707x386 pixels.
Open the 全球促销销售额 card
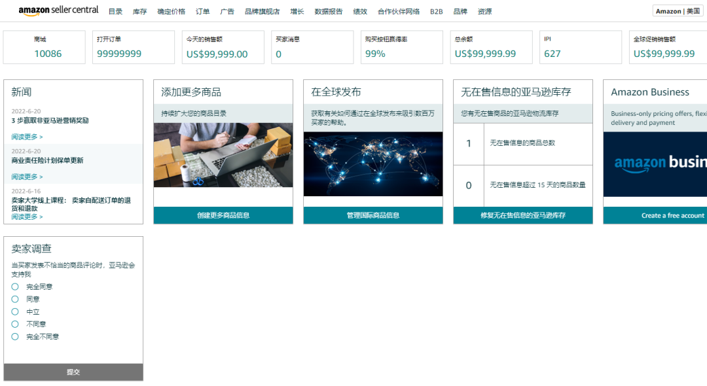[x=668, y=47]
